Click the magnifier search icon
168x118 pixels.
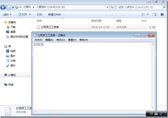pos(164,7)
